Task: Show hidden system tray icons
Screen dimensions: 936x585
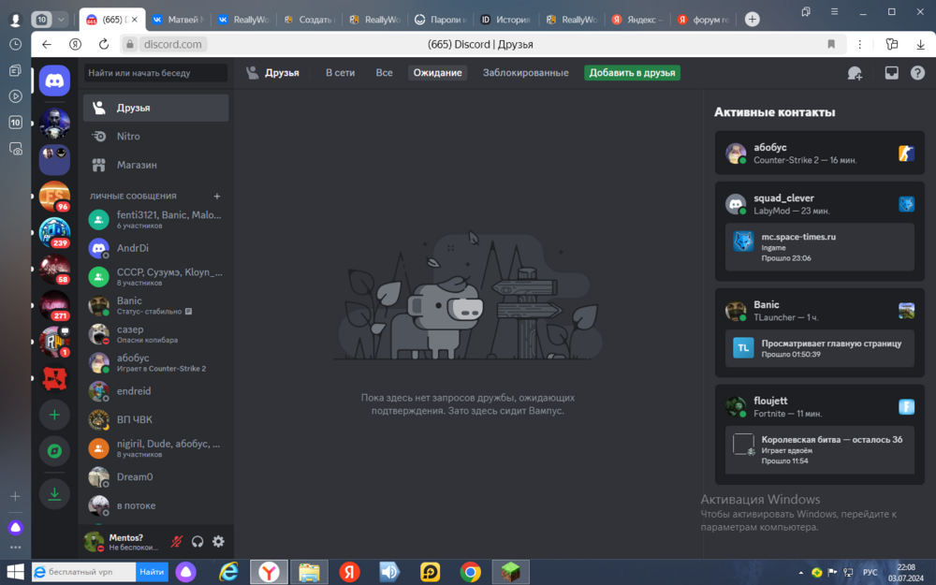Action: [x=800, y=573]
